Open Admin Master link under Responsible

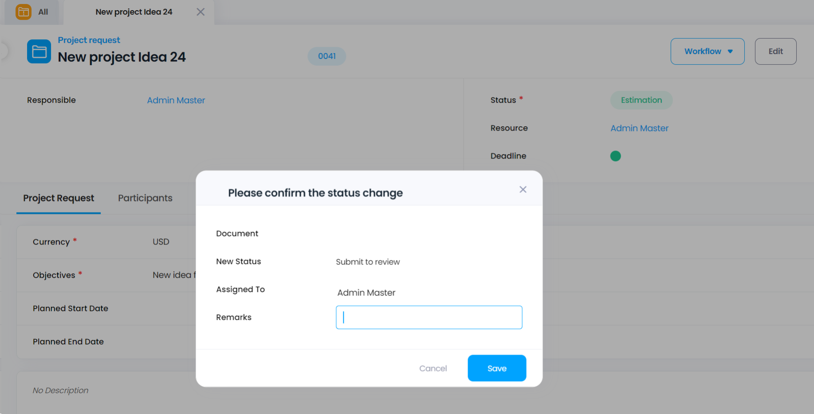coord(176,100)
